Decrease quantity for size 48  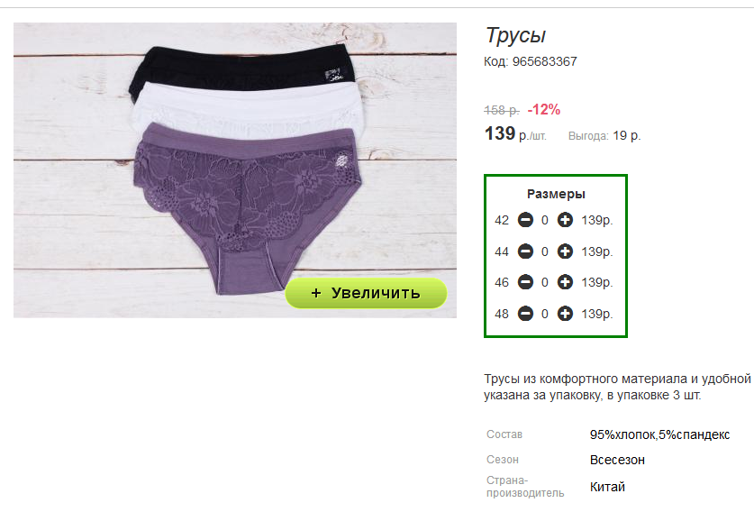[x=525, y=314]
